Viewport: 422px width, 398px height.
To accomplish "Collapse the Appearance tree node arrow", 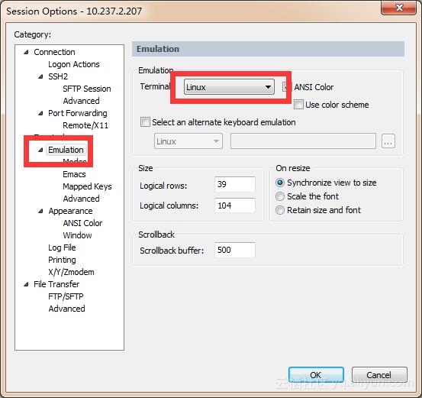I will pyautogui.click(x=40, y=211).
